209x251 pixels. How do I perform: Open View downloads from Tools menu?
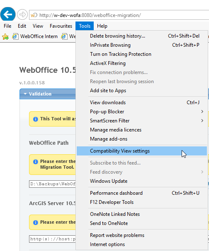click(142, 103)
